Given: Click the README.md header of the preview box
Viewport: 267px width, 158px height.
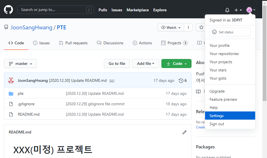Looking at the screenshot, I should pyautogui.click(x=20, y=132).
